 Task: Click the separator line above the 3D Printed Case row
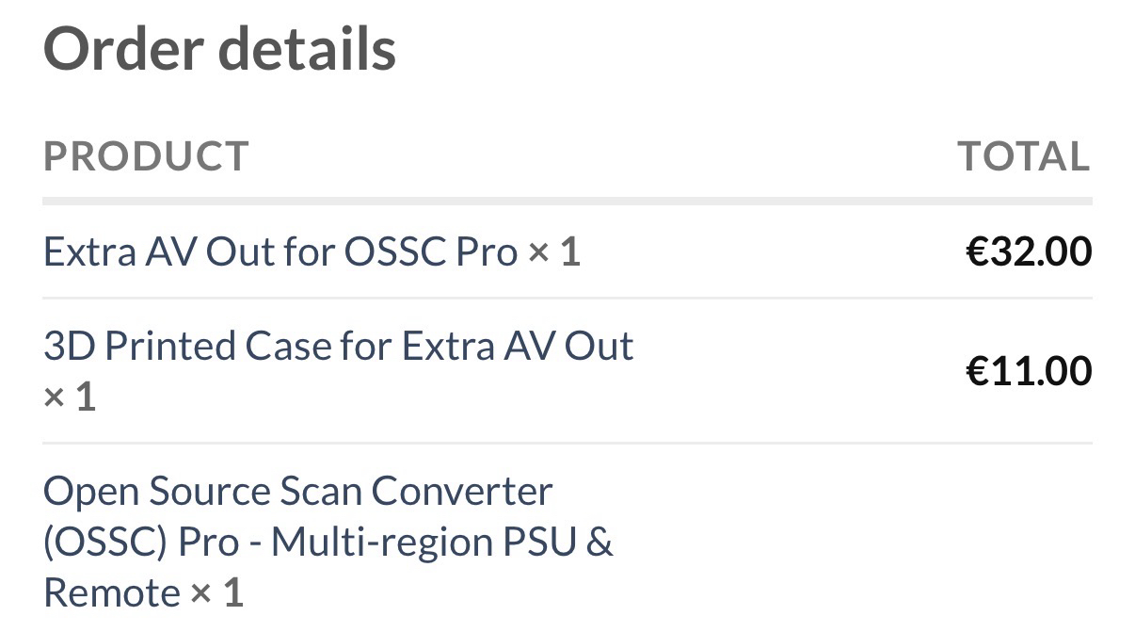tap(567, 299)
